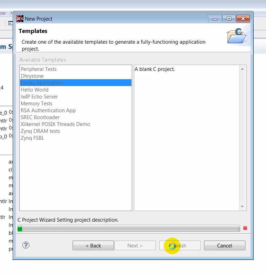
Task: Click the terminal icon in background toolbar
Action: click(x=11, y=23)
